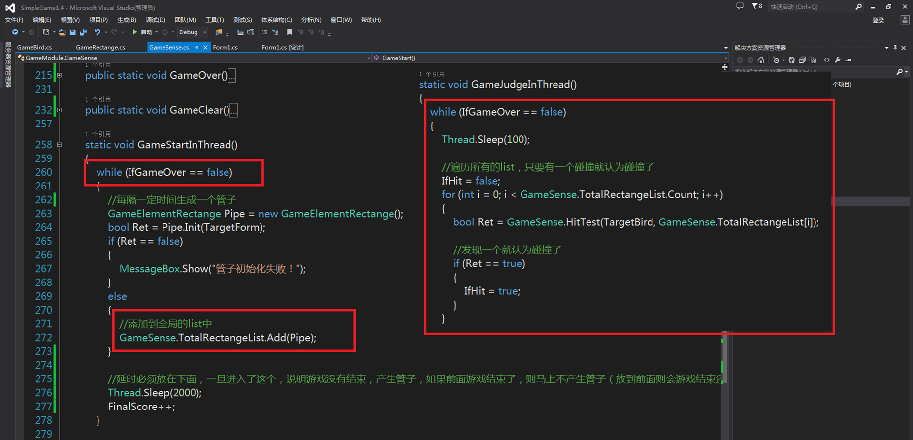The image size is (913, 440).
Task: Collapse the GameStartInThread() method at line 258
Action: (x=59, y=145)
